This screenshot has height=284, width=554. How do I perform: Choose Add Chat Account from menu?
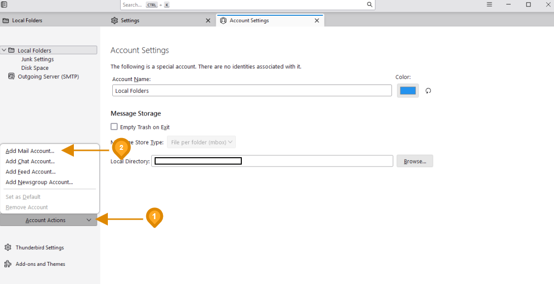30,161
